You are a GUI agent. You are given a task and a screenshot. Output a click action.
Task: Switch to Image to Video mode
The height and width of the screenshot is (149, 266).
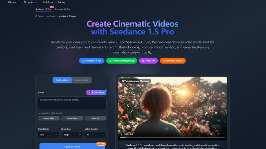click(x=81, y=80)
